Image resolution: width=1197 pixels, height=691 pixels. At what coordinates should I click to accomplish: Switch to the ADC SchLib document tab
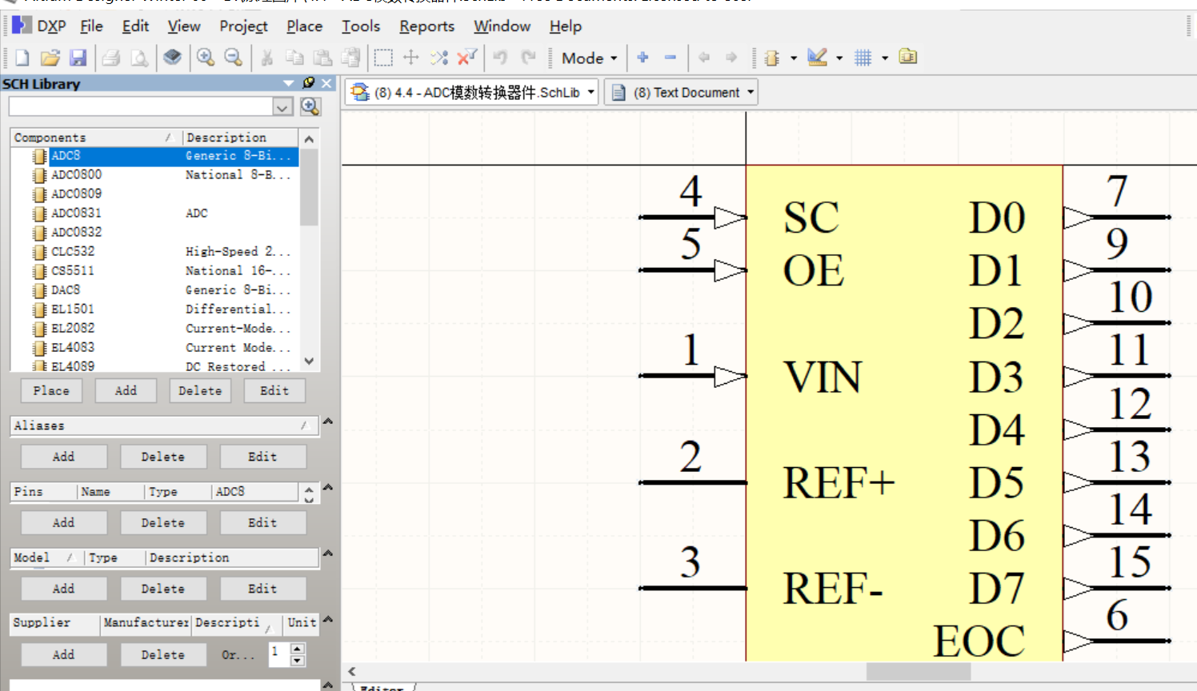coord(472,93)
